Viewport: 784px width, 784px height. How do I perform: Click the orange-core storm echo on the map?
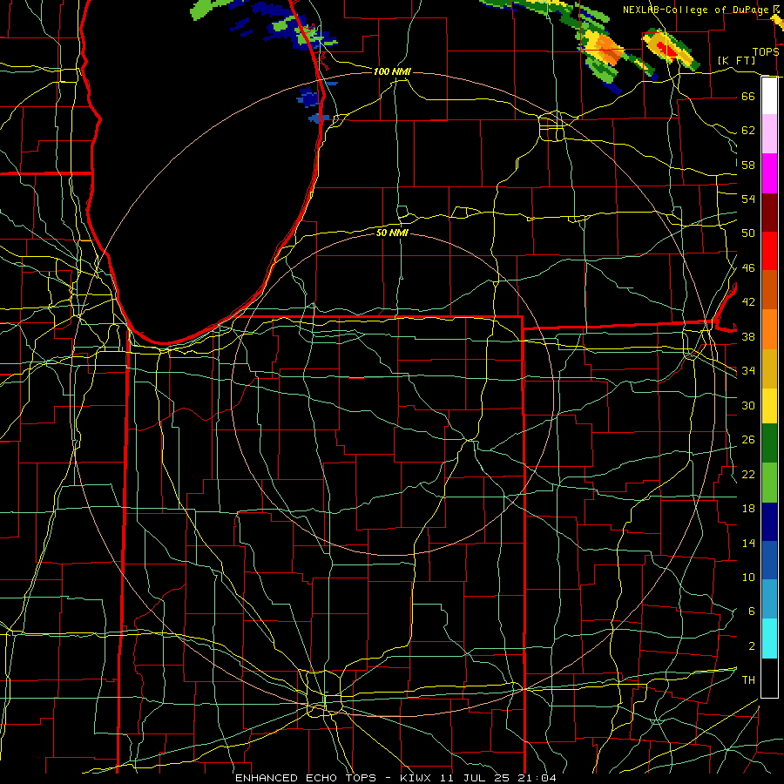pos(606,49)
